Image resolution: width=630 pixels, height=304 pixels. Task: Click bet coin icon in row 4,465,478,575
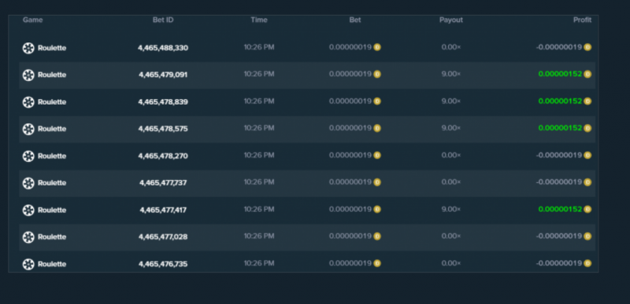point(377,128)
